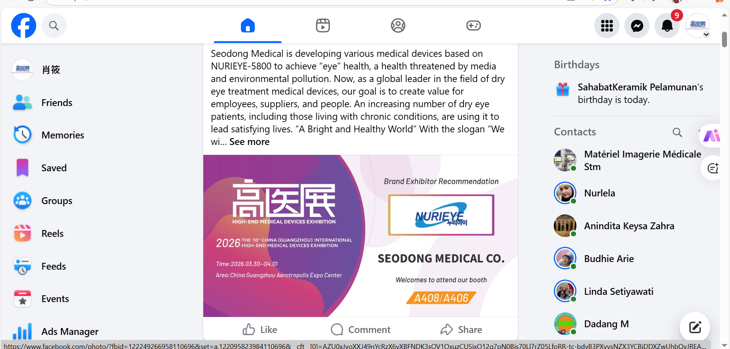Click the page vertical scrollbar thumb
The image size is (730, 349).
click(724, 40)
